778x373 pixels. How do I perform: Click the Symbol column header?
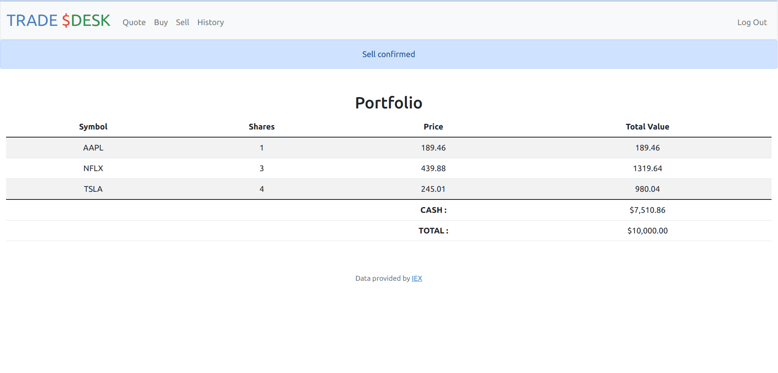(x=93, y=127)
